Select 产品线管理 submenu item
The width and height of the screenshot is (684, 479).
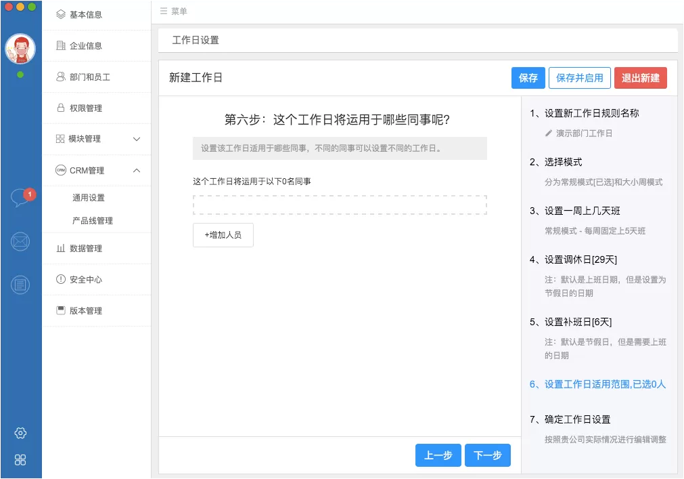click(x=93, y=220)
